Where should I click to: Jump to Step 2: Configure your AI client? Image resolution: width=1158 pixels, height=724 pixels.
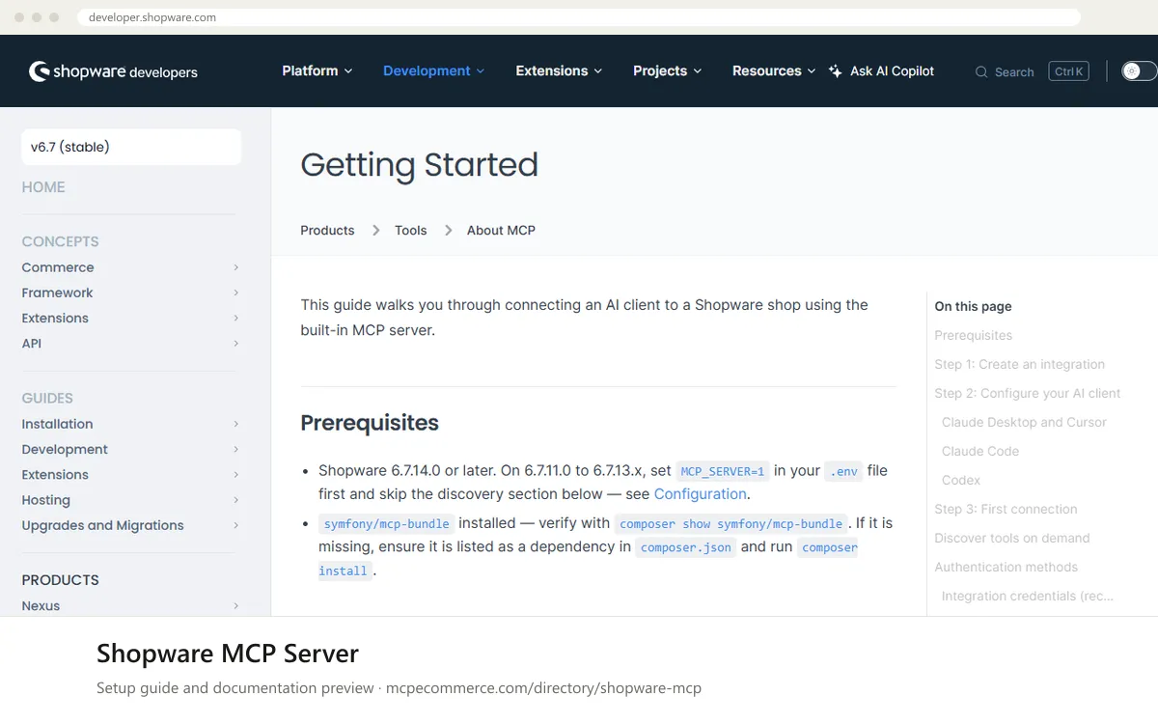click(1028, 393)
